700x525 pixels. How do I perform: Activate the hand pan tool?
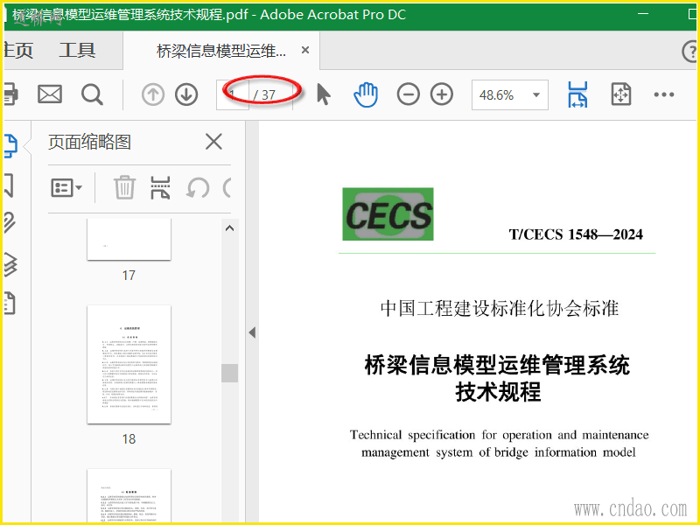(366, 94)
